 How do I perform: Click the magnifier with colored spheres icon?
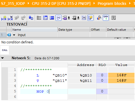[99, 18]
